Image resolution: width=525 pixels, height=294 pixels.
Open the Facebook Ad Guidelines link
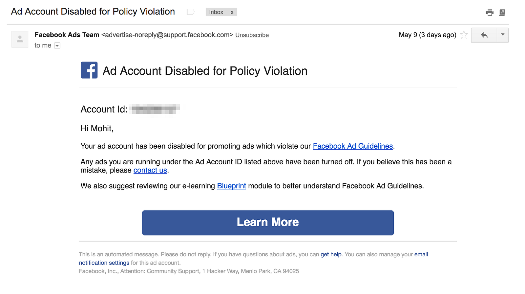click(353, 146)
